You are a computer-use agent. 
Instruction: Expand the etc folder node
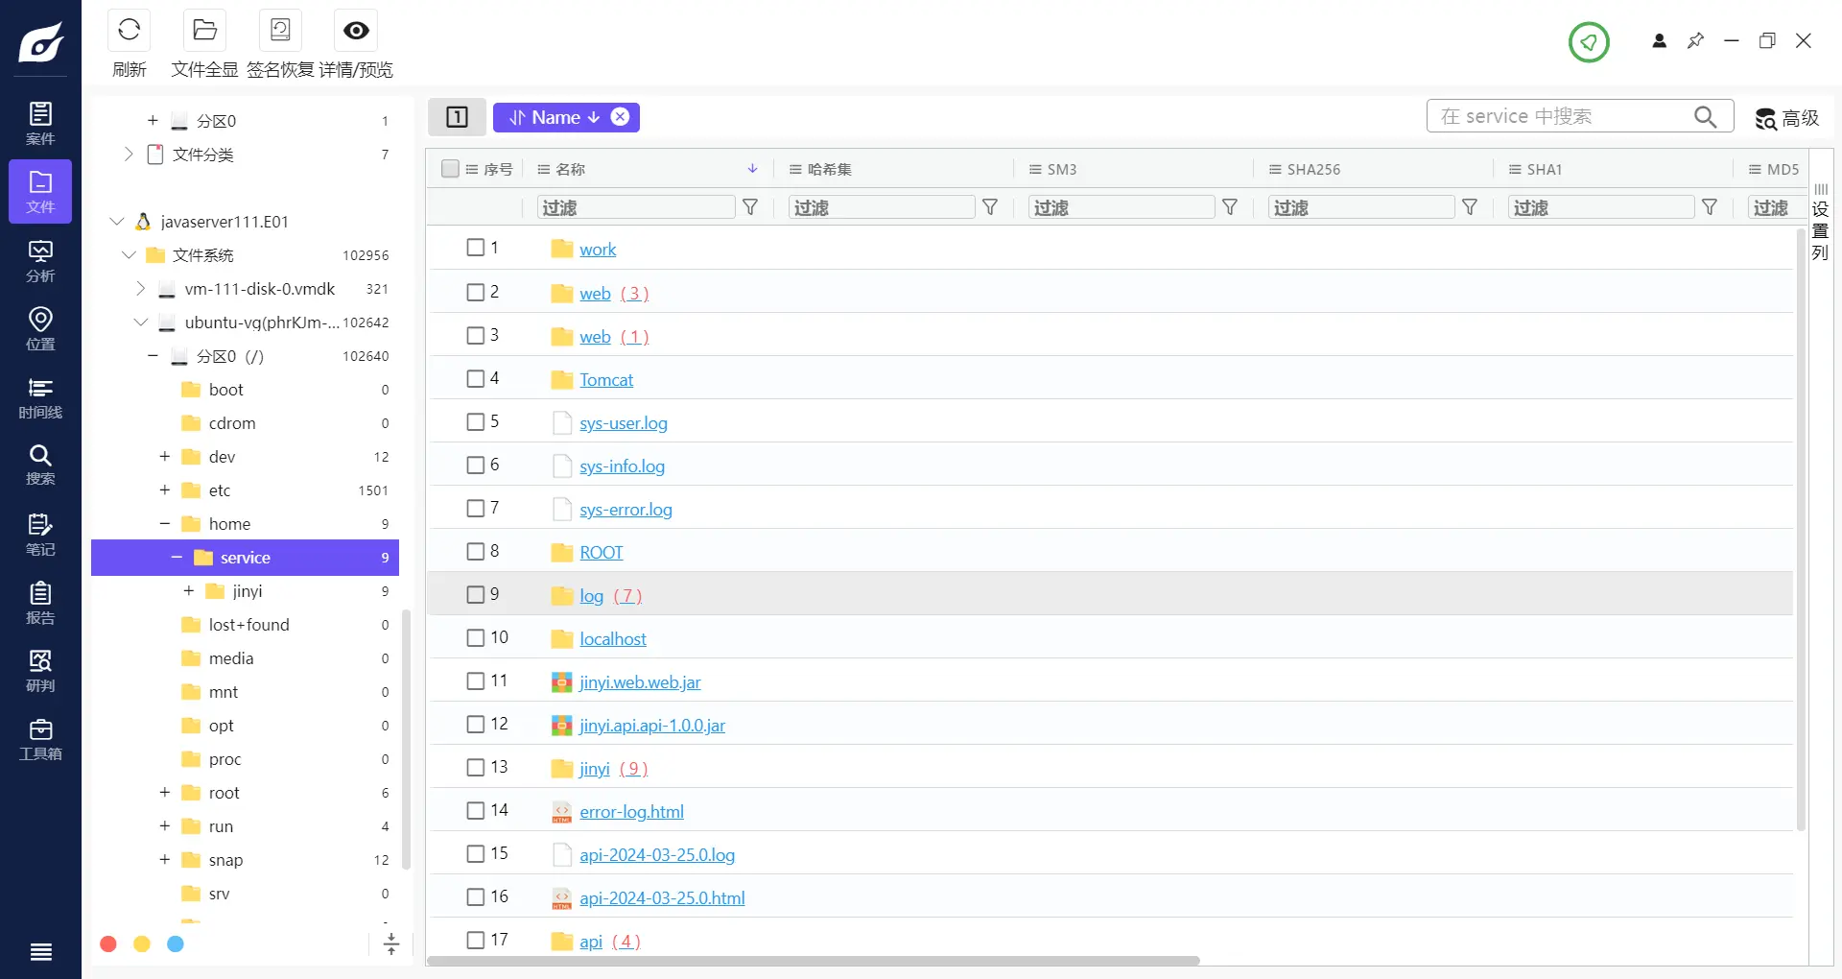164,489
